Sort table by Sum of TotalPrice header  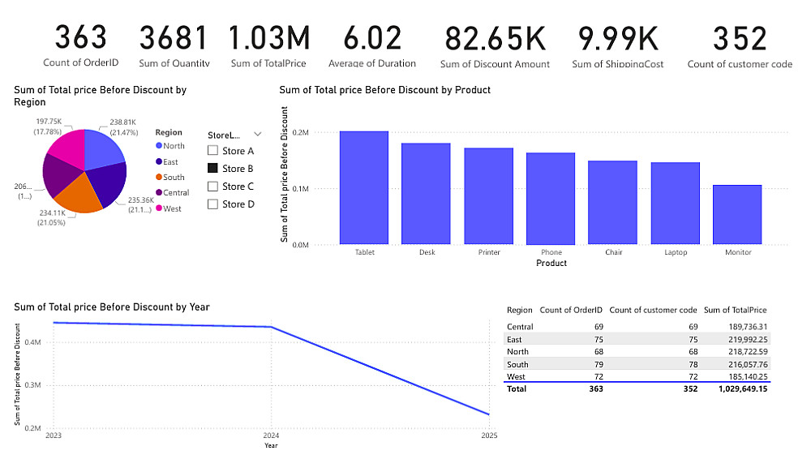(x=736, y=310)
